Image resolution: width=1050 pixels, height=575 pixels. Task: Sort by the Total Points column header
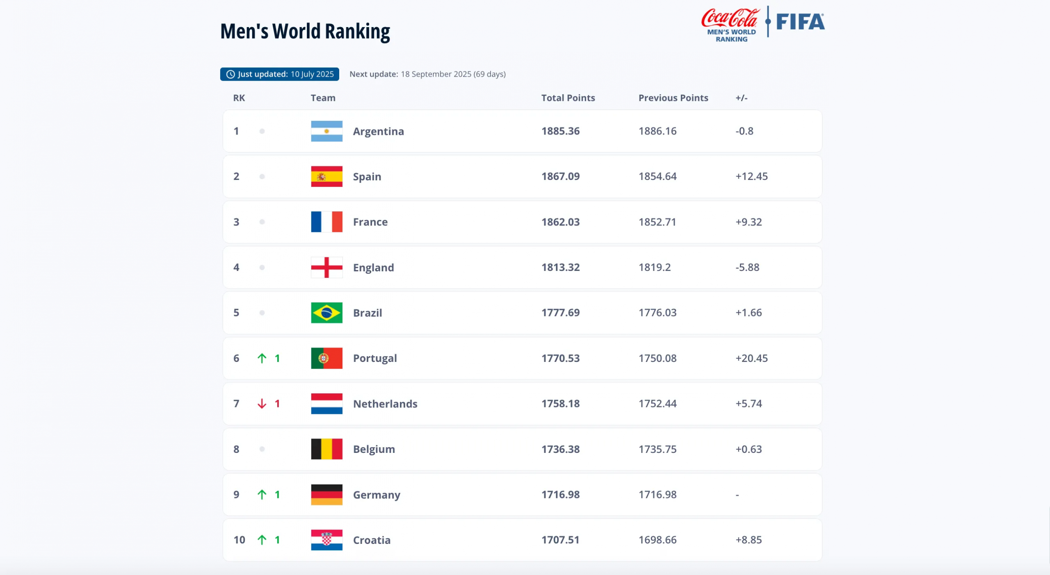(568, 98)
